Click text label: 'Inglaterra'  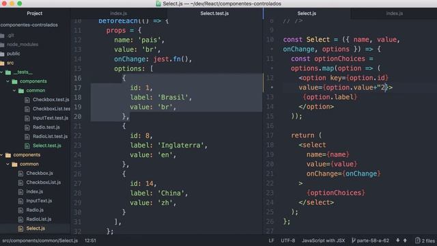(x=169, y=146)
